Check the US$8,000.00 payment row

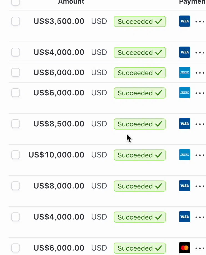(16, 186)
